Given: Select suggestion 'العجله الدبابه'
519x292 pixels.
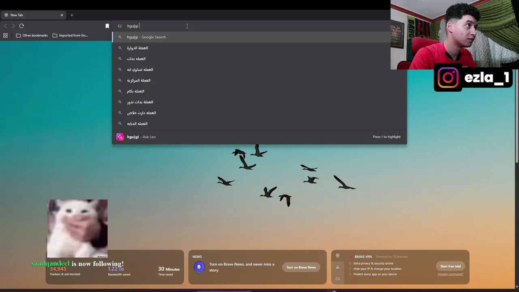Looking at the screenshot, I should [259, 124].
